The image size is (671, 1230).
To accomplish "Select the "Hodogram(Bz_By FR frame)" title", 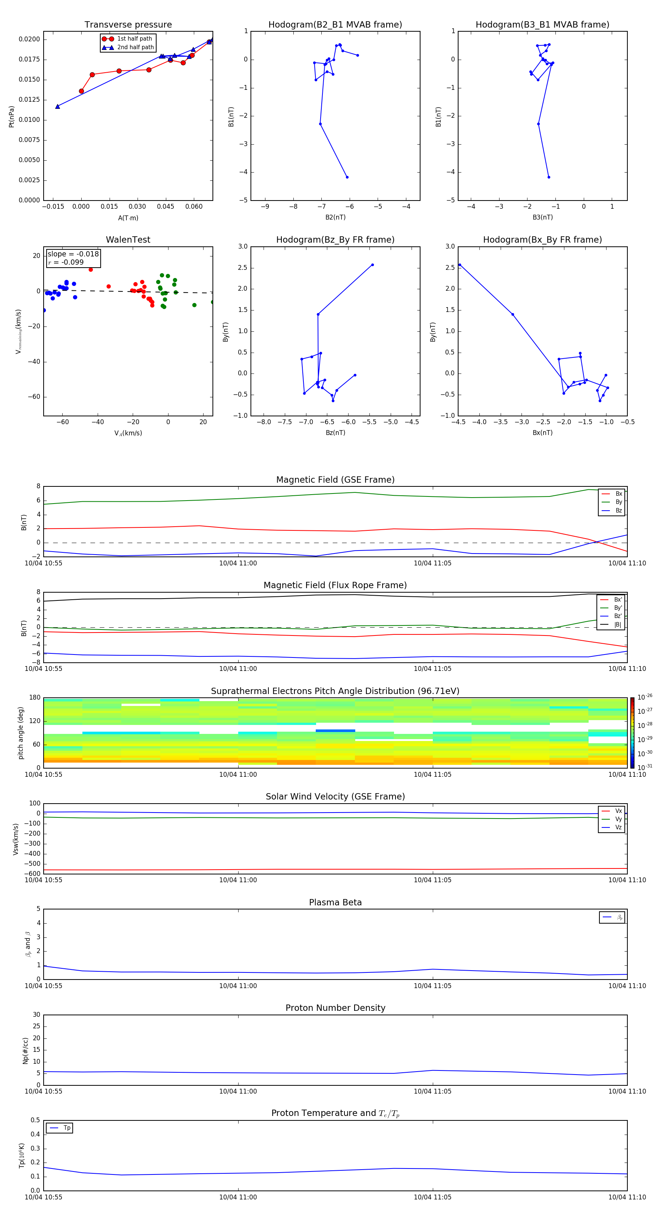I will (x=335, y=240).
